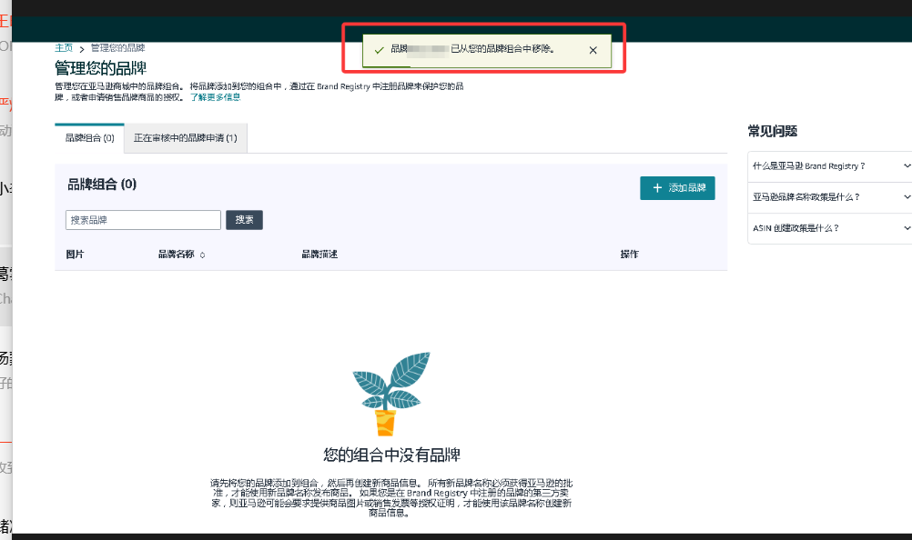The height and width of the screenshot is (540, 912).
Task: Click the 您的组合中没有品牌 empty state message
Action: [391, 455]
